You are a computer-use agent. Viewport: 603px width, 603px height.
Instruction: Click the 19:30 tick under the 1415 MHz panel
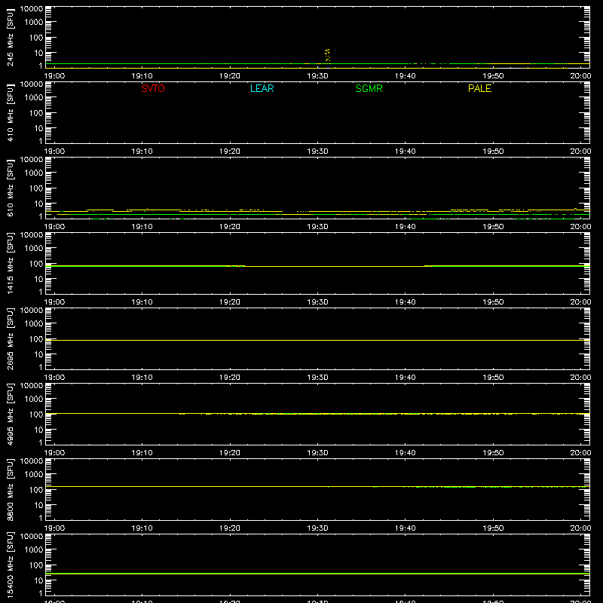point(317,302)
